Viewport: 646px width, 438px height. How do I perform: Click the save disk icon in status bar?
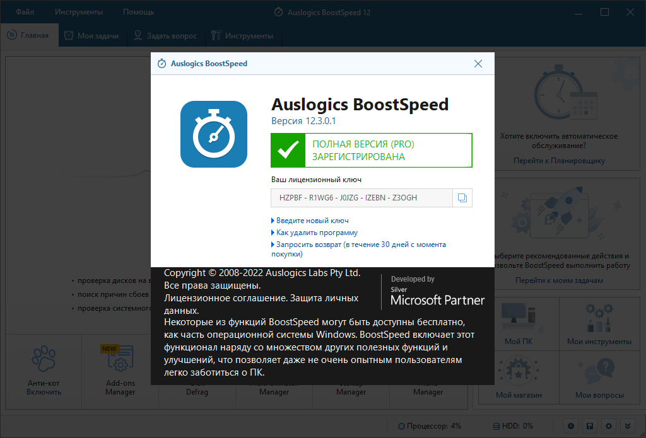point(590,426)
